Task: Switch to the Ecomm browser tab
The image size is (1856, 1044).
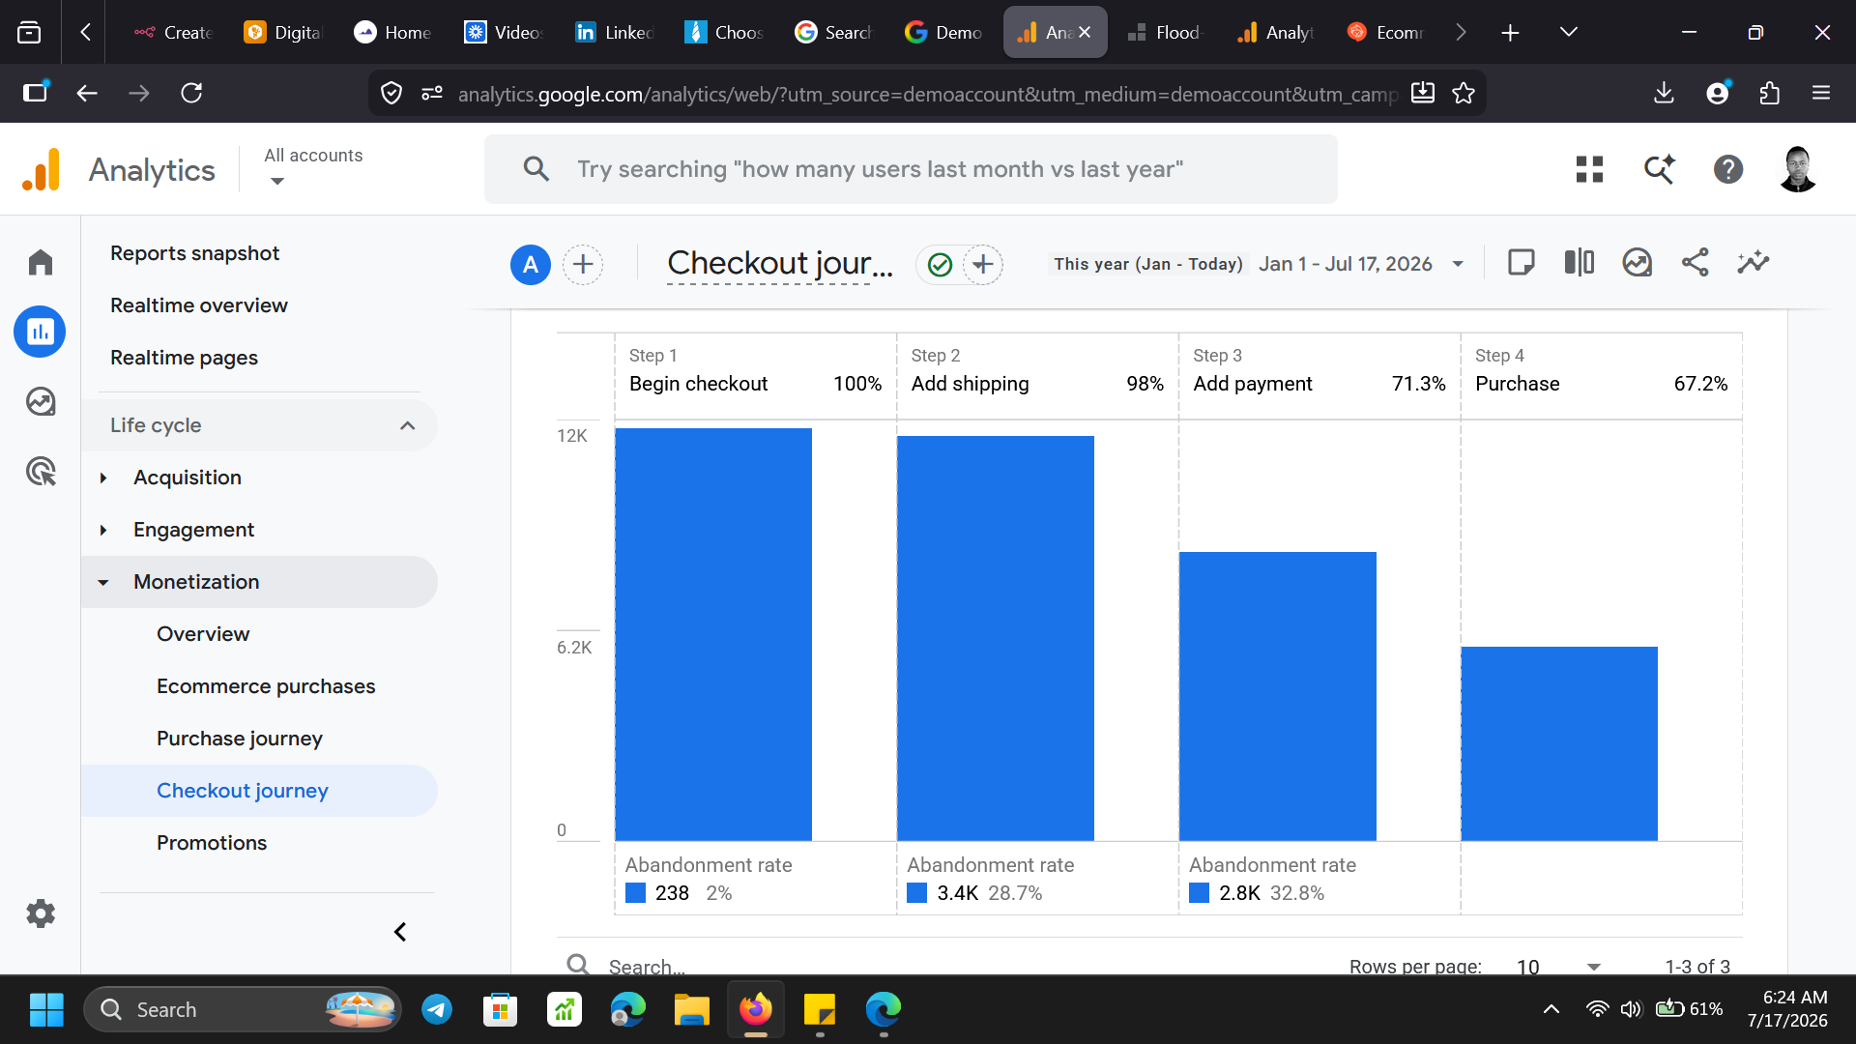Action: (1386, 32)
